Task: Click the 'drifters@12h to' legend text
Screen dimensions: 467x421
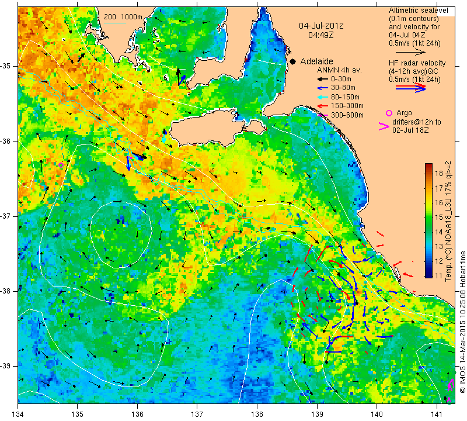Action: tap(417, 122)
